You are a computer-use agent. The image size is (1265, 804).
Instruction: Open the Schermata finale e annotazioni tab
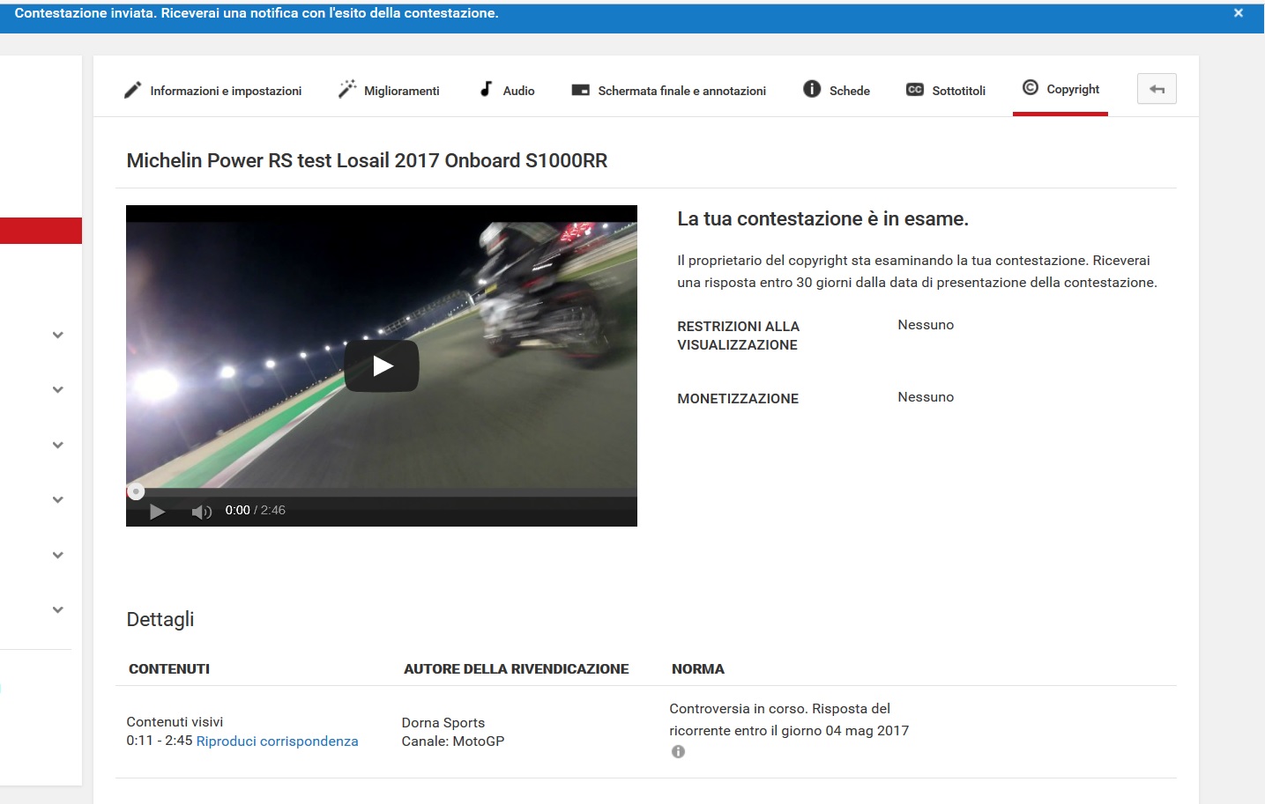coord(669,91)
